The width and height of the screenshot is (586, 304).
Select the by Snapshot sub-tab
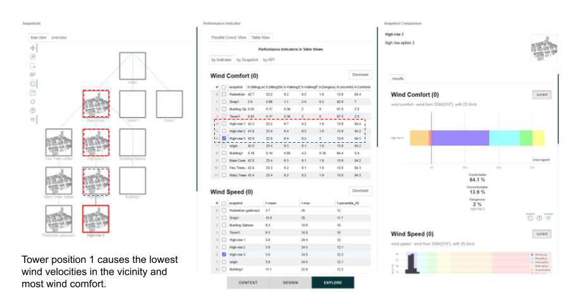point(247,59)
